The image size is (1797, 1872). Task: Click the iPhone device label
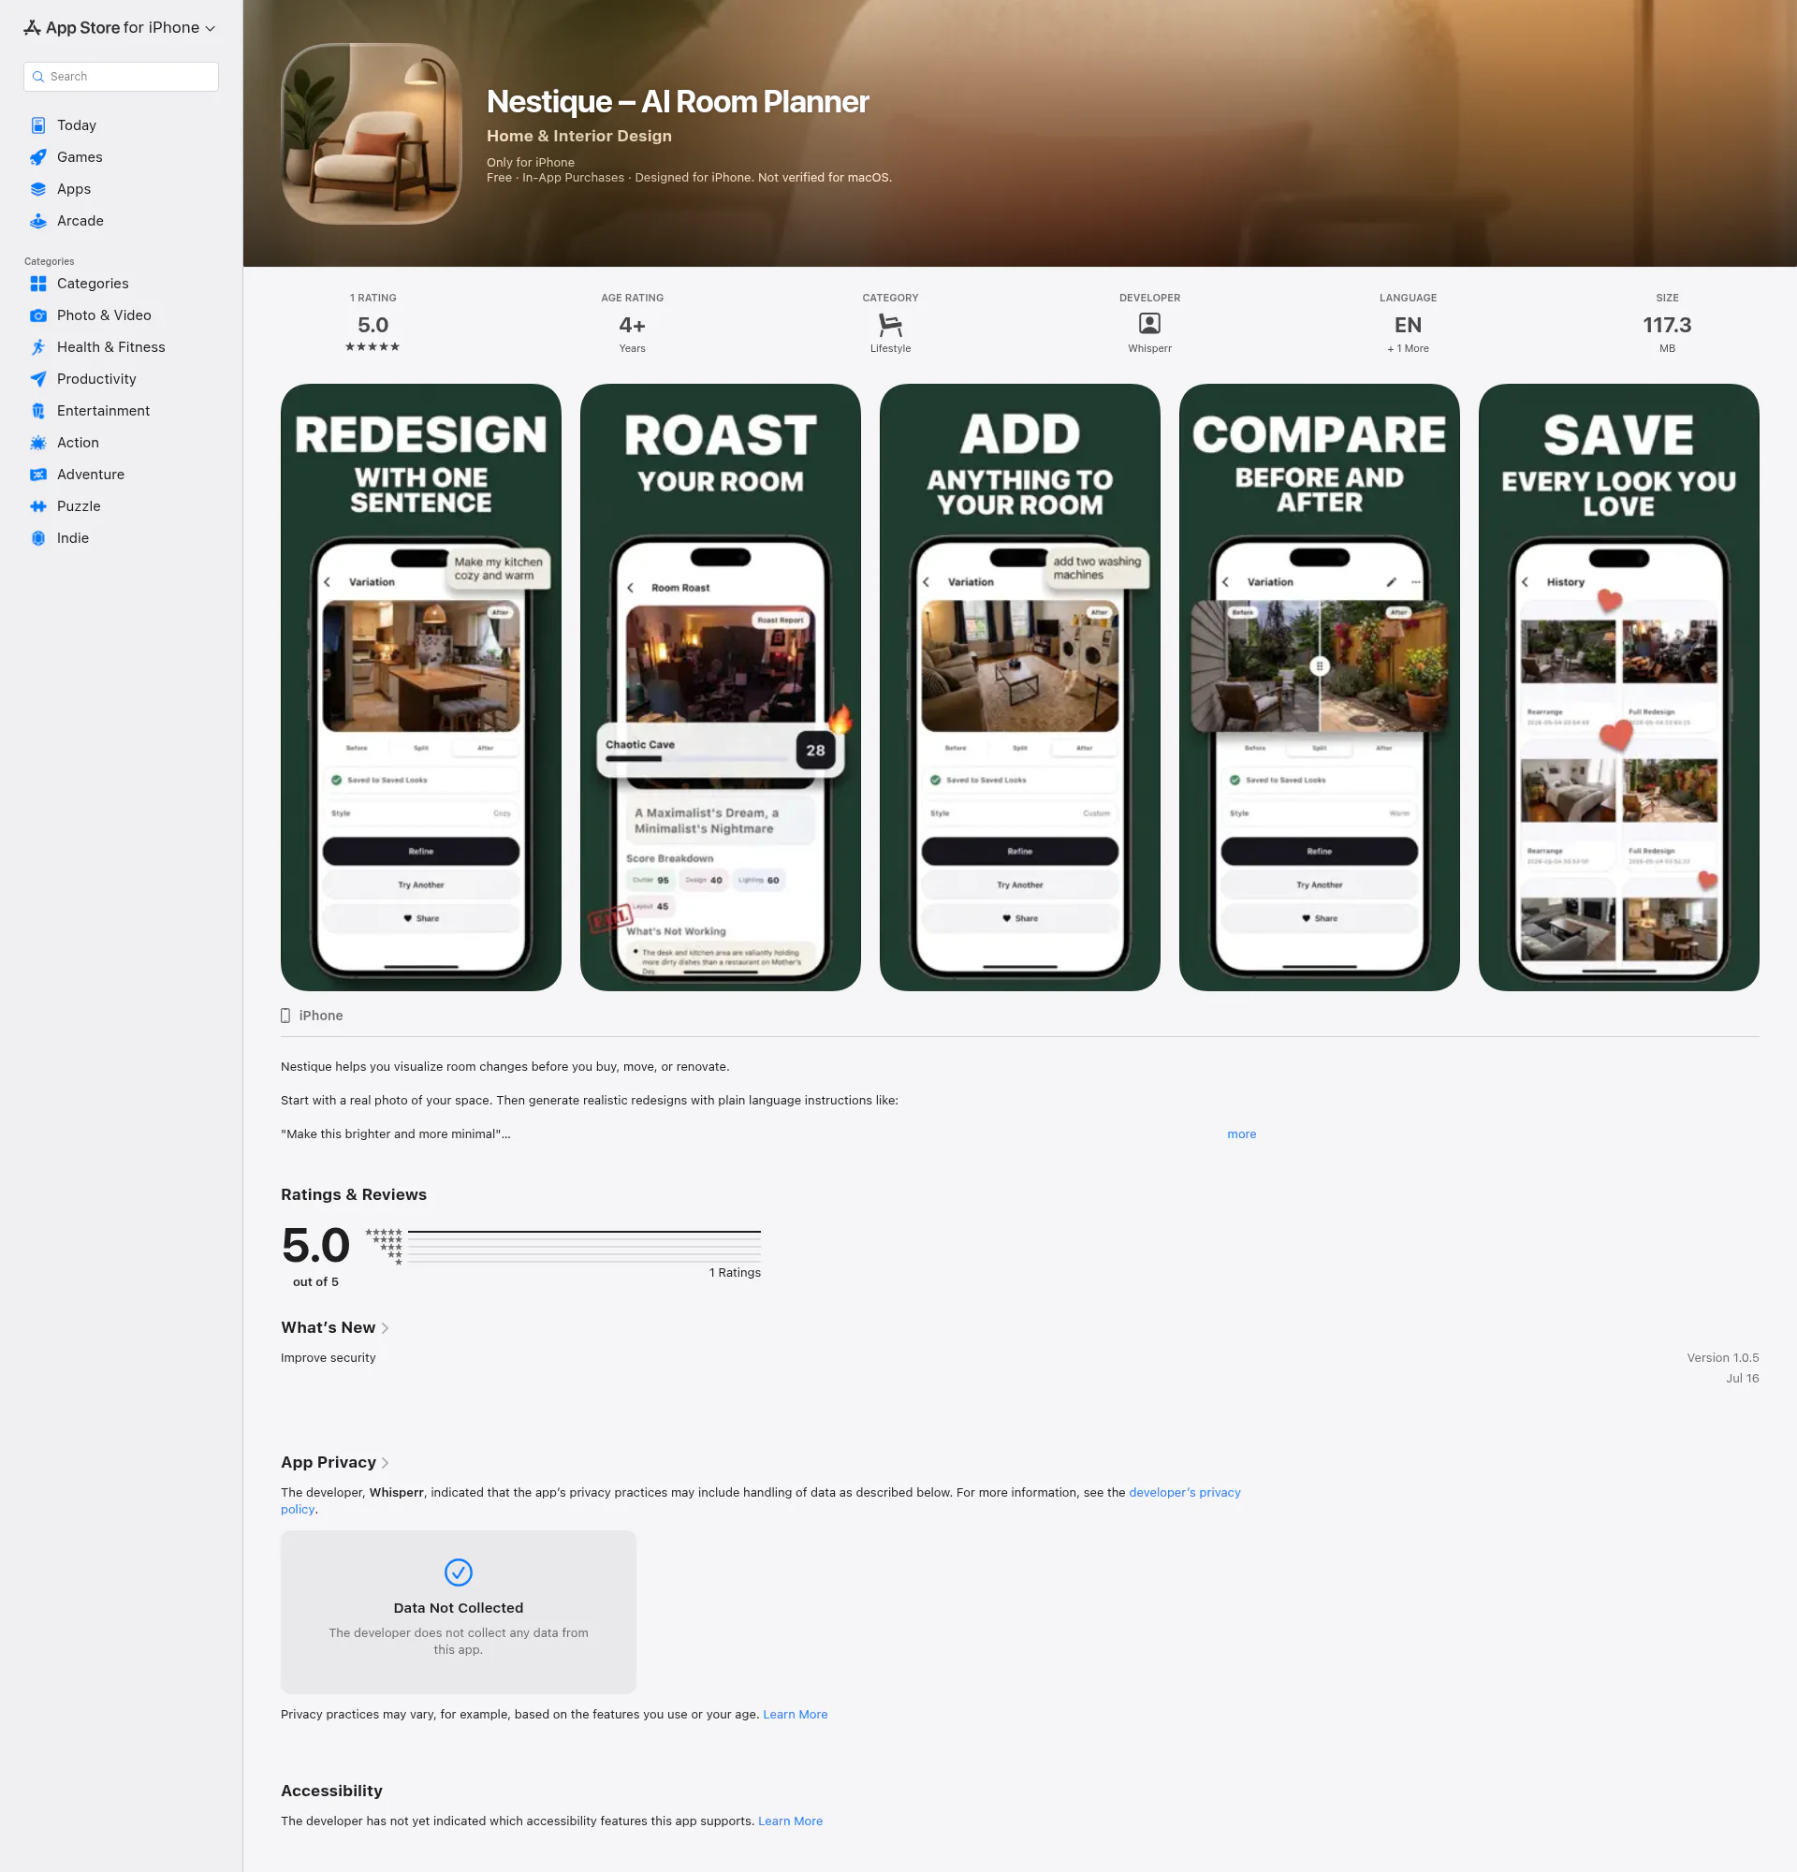[313, 1016]
